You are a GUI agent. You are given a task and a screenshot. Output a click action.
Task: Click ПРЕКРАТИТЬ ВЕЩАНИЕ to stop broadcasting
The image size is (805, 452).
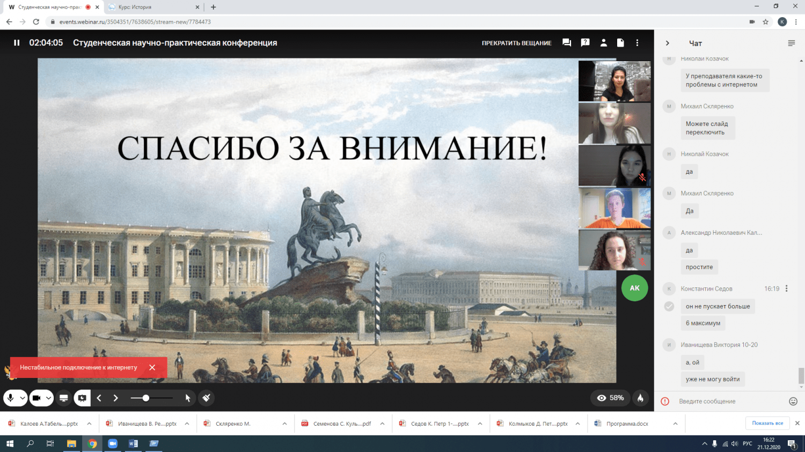pos(516,43)
